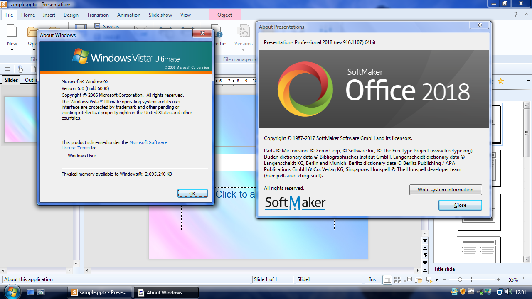Viewport: 532px width, 299px height.
Task: Select the Slides panel tab
Action: (11, 80)
